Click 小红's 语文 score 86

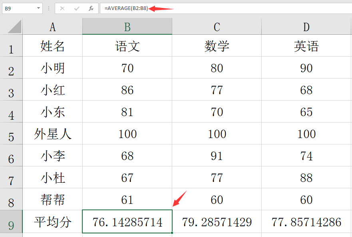[x=127, y=89]
